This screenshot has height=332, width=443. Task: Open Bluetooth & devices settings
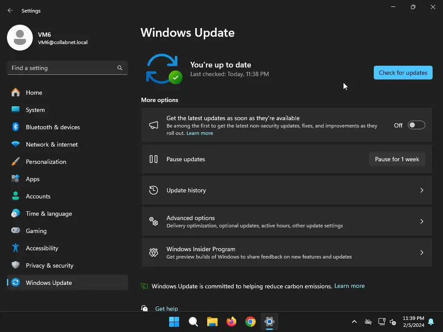67,127
